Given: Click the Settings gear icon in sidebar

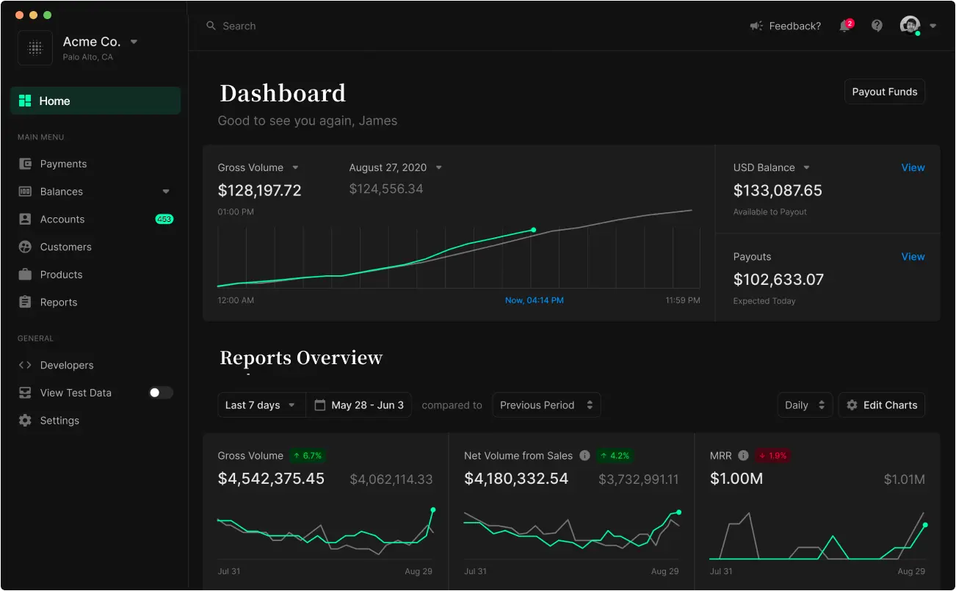Looking at the screenshot, I should coord(25,421).
